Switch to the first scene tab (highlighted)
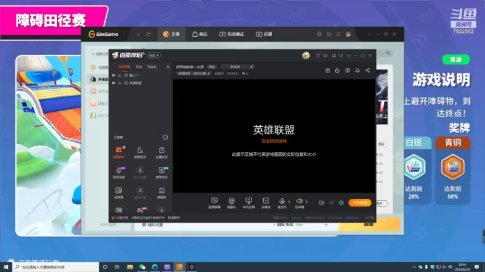 point(124,66)
